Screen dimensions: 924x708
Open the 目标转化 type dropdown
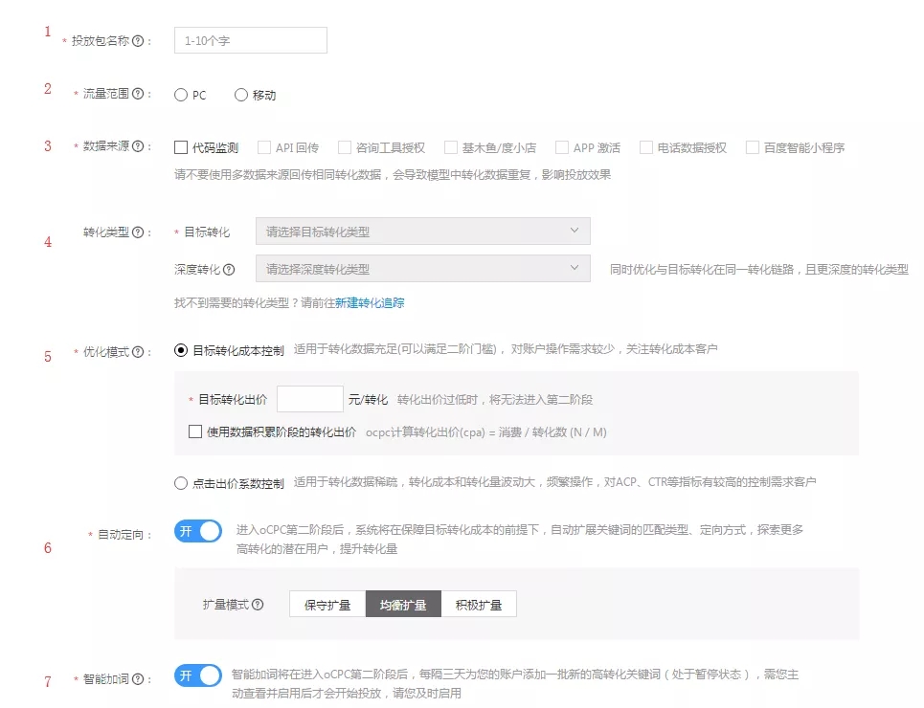pos(422,232)
